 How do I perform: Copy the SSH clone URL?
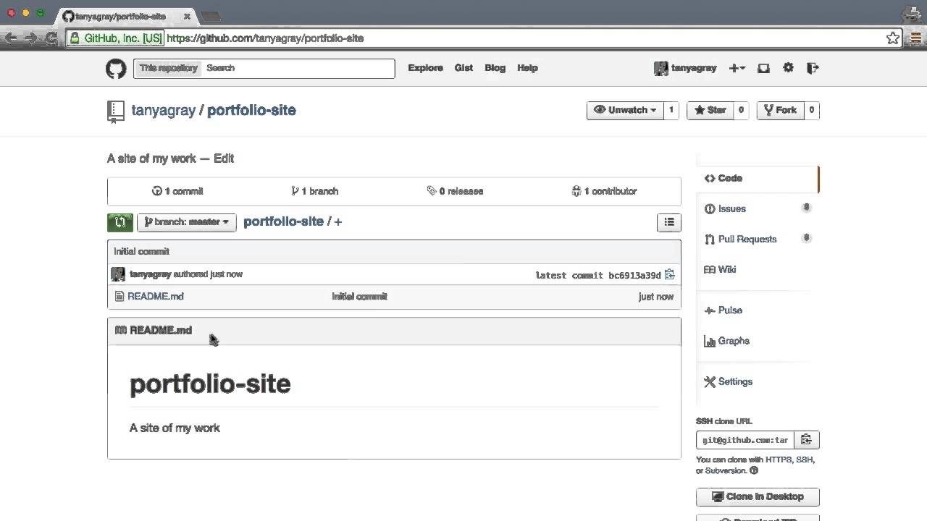[806, 440]
